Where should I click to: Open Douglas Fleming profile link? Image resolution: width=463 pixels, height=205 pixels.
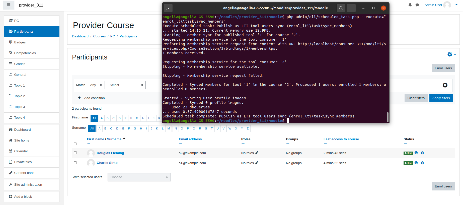coord(110,153)
